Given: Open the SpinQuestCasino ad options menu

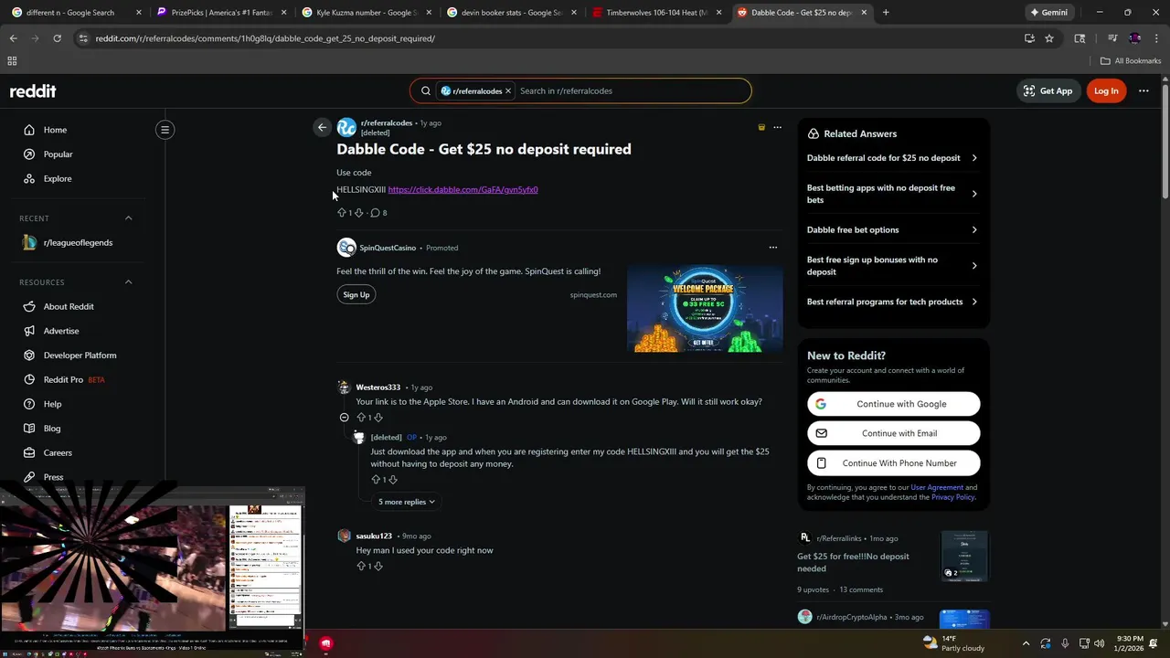Looking at the screenshot, I should click(772, 248).
